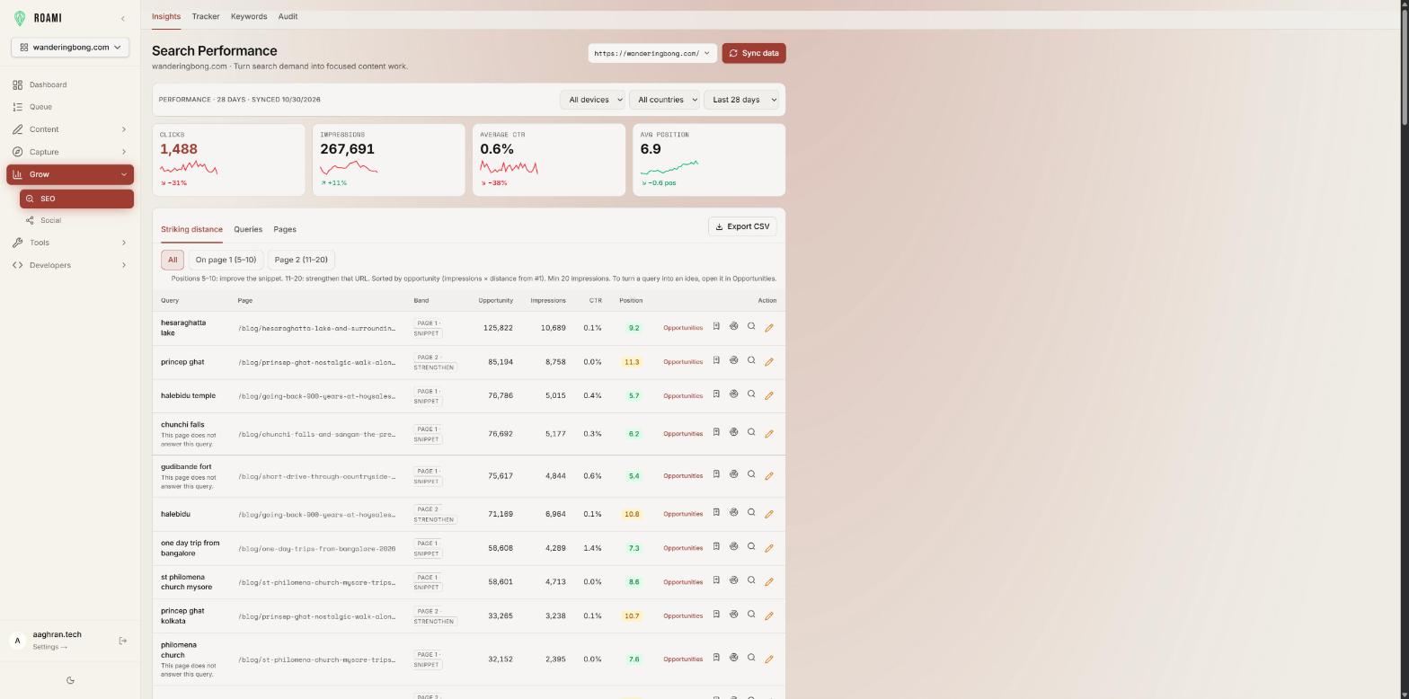Image resolution: width=1409 pixels, height=699 pixels.
Task: Click the magnifier icon for halebidu row
Action: [751, 512]
